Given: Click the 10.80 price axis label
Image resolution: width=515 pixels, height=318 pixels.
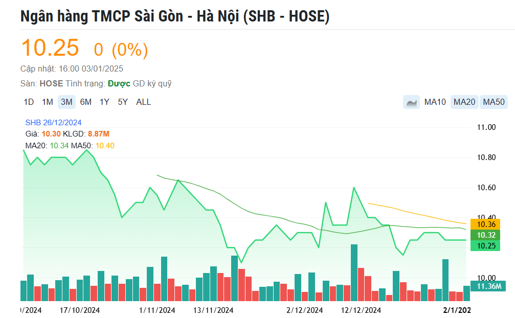Looking at the screenshot, I should tap(486, 157).
